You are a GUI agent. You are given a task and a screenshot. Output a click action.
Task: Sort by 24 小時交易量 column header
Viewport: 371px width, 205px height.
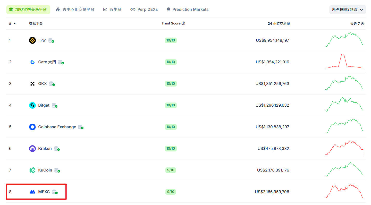click(279, 23)
